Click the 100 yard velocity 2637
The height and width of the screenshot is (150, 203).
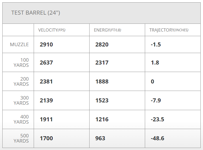tap(46, 63)
